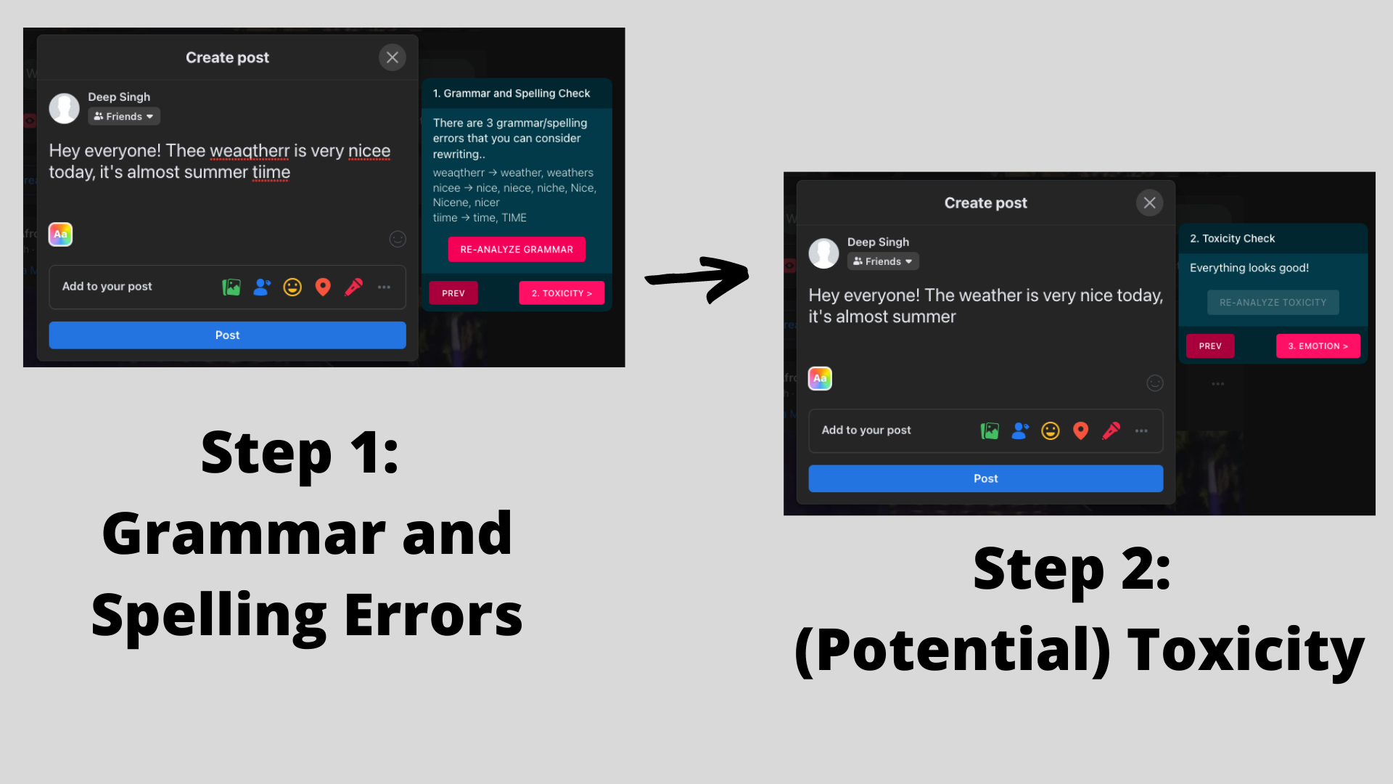Click the 2. TOXICITY navigation button
The image size is (1393, 784).
click(562, 293)
